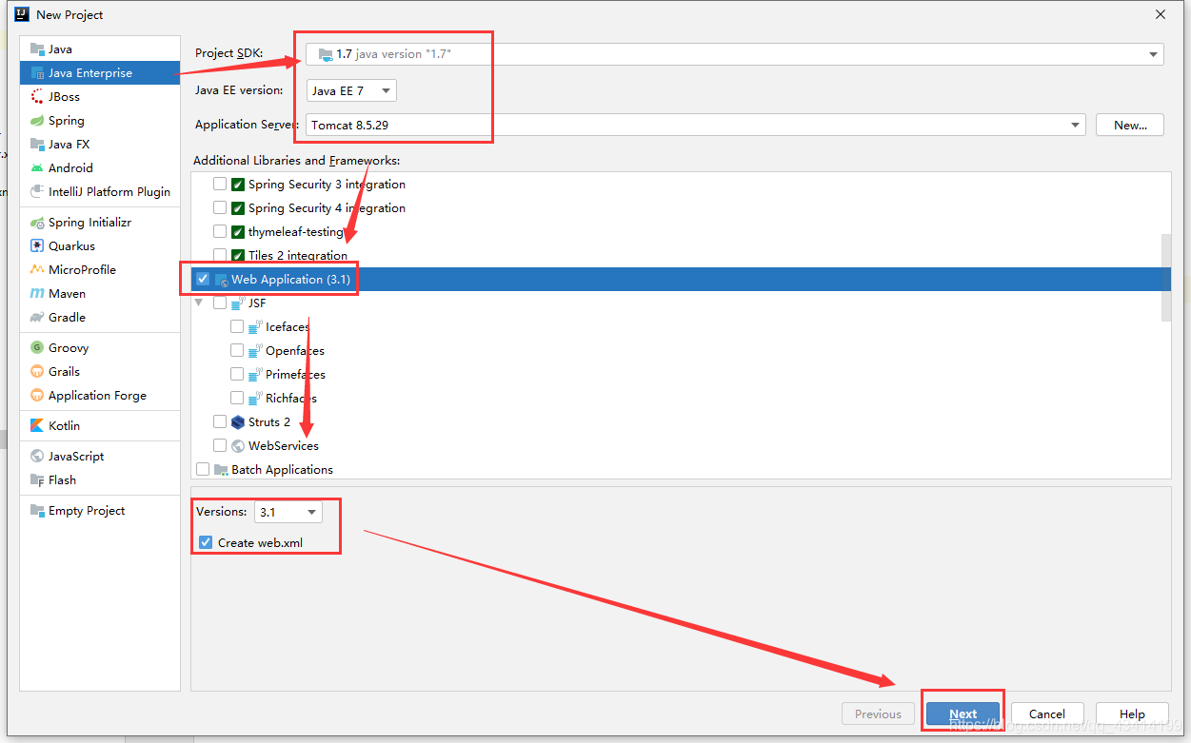Click the Kotlin icon

[37, 426]
